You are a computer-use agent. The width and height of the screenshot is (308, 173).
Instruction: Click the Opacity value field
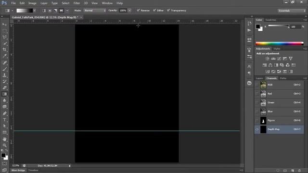pos(123,11)
